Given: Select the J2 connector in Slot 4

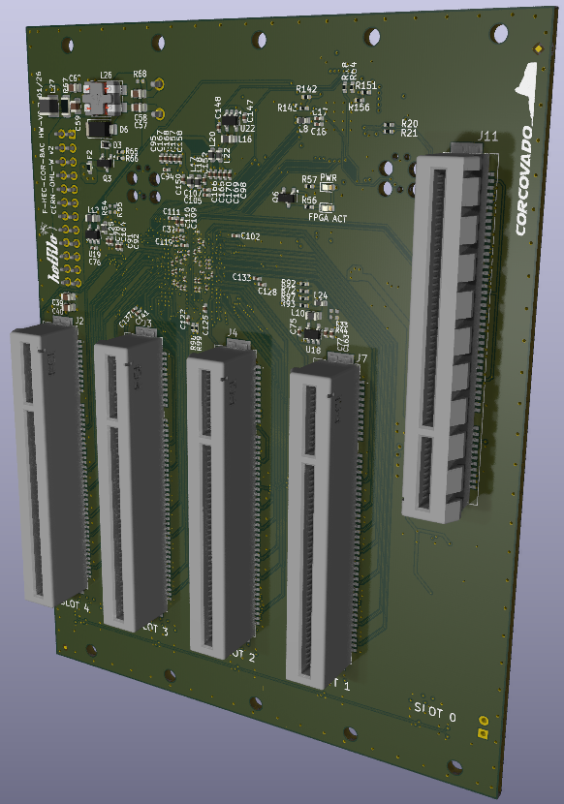Looking at the screenshot, I should [48, 464].
